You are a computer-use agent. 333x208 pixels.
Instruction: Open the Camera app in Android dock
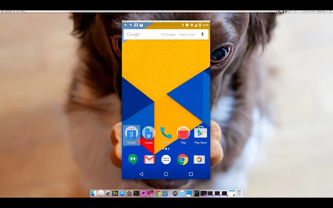tap(199, 160)
